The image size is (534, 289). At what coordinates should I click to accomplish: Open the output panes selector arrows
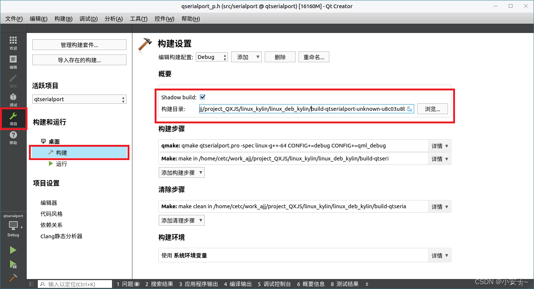pos(367,284)
